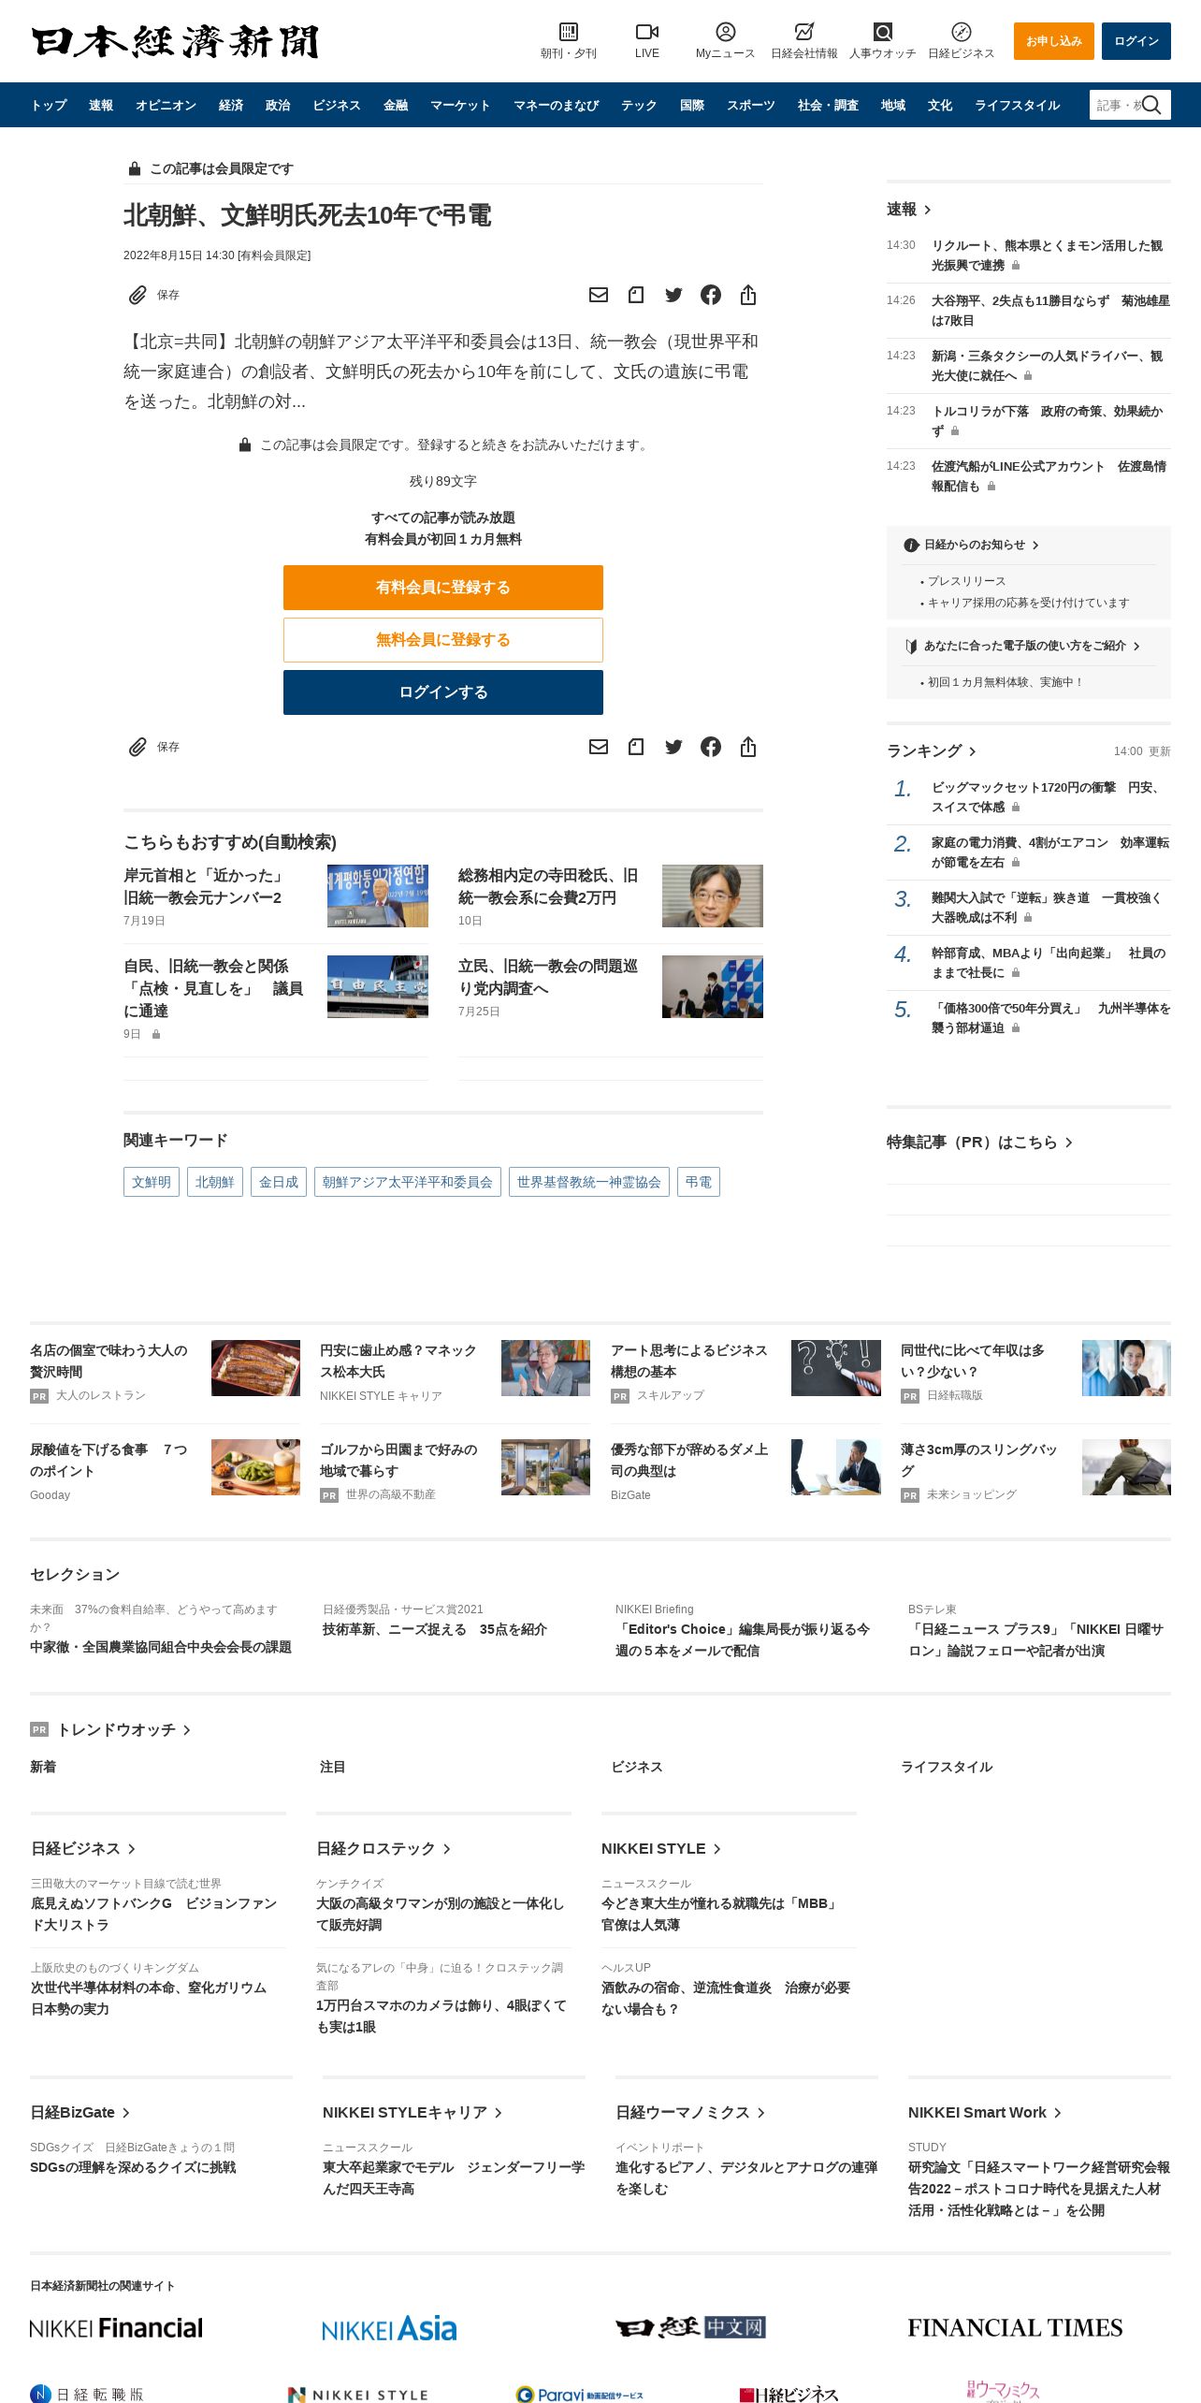Open 日経BizGate section chevron heading
The height and width of the screenshot is (2403, 1201).
click(x=80, y=2112)
